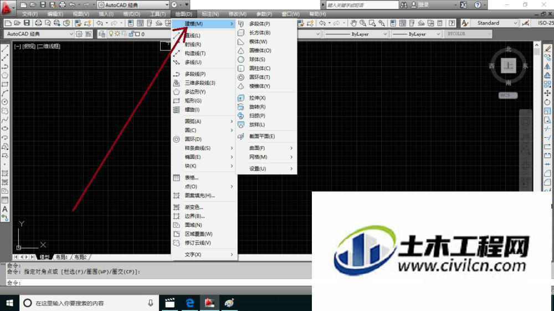Open 渐变色... gradient dialog
The height and width of the screenshot is (311, 554).
(204, 207)
